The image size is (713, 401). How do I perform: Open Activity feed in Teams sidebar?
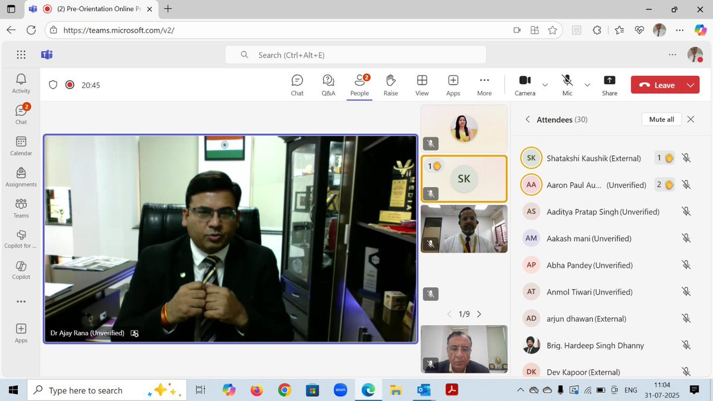(x=21, y=83)
